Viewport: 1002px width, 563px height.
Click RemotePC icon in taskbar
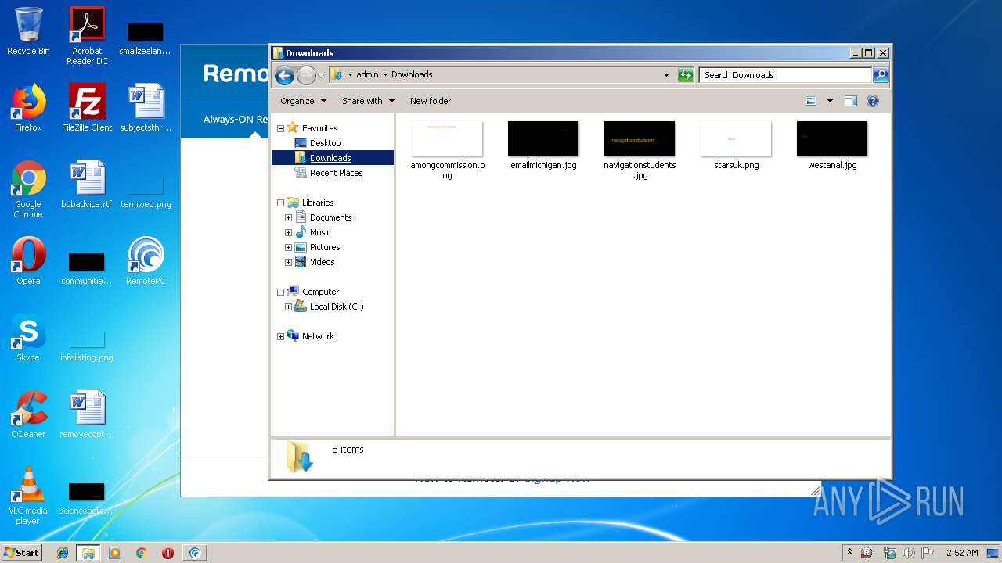194,553
